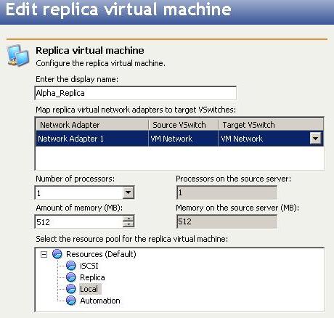Increase memory amount with up spinner arrow

pos(129,219)
